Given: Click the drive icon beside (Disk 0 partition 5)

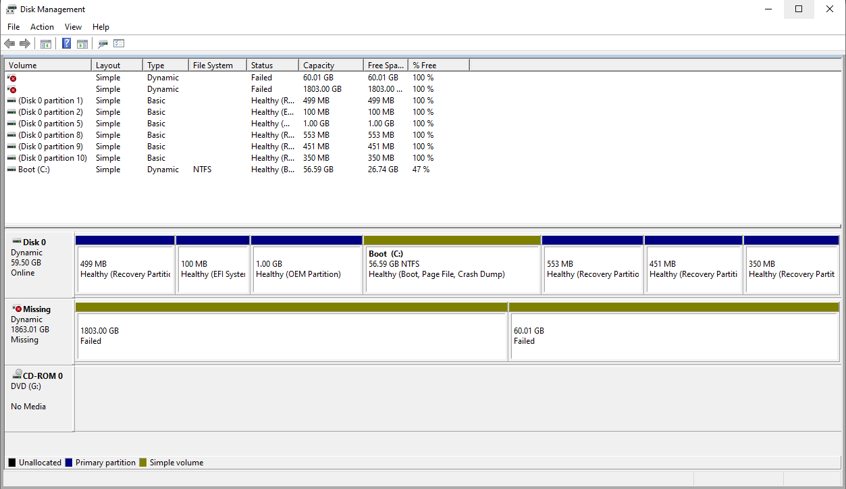Looking at the screenshot, I should (x=11, y=124).
